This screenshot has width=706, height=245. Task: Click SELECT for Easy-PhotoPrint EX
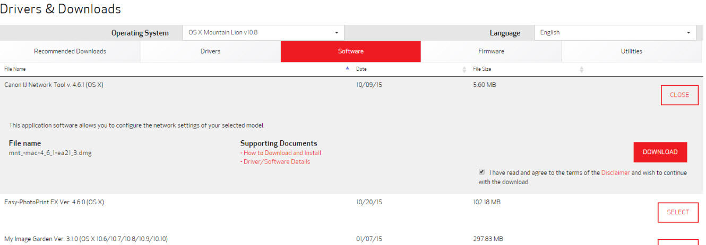(x=677, y=212)
